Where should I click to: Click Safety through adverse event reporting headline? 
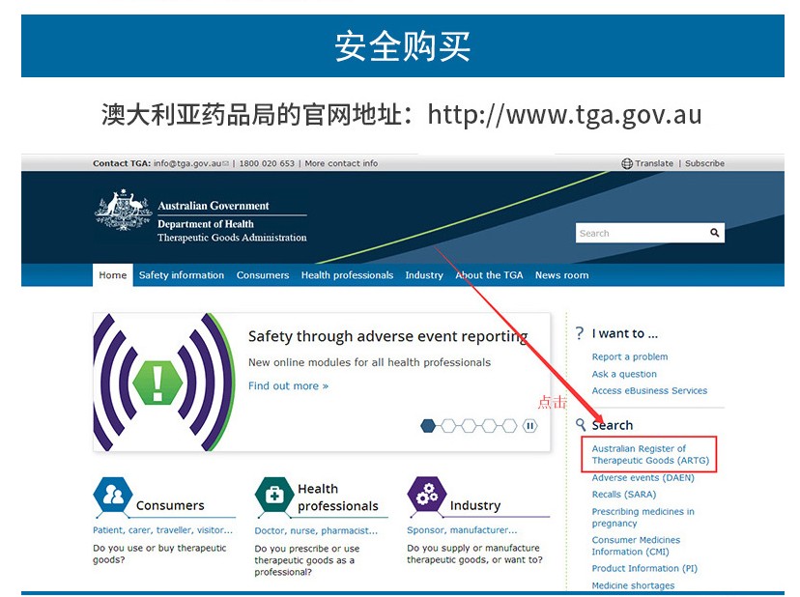coord(387,337)
